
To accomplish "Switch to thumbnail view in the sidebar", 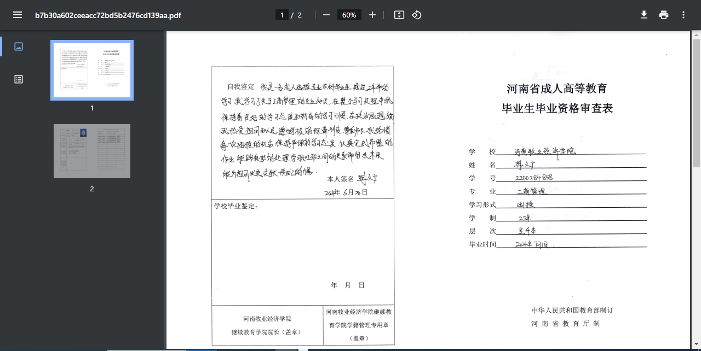I will pyautogui.click(x=19, y=46).
